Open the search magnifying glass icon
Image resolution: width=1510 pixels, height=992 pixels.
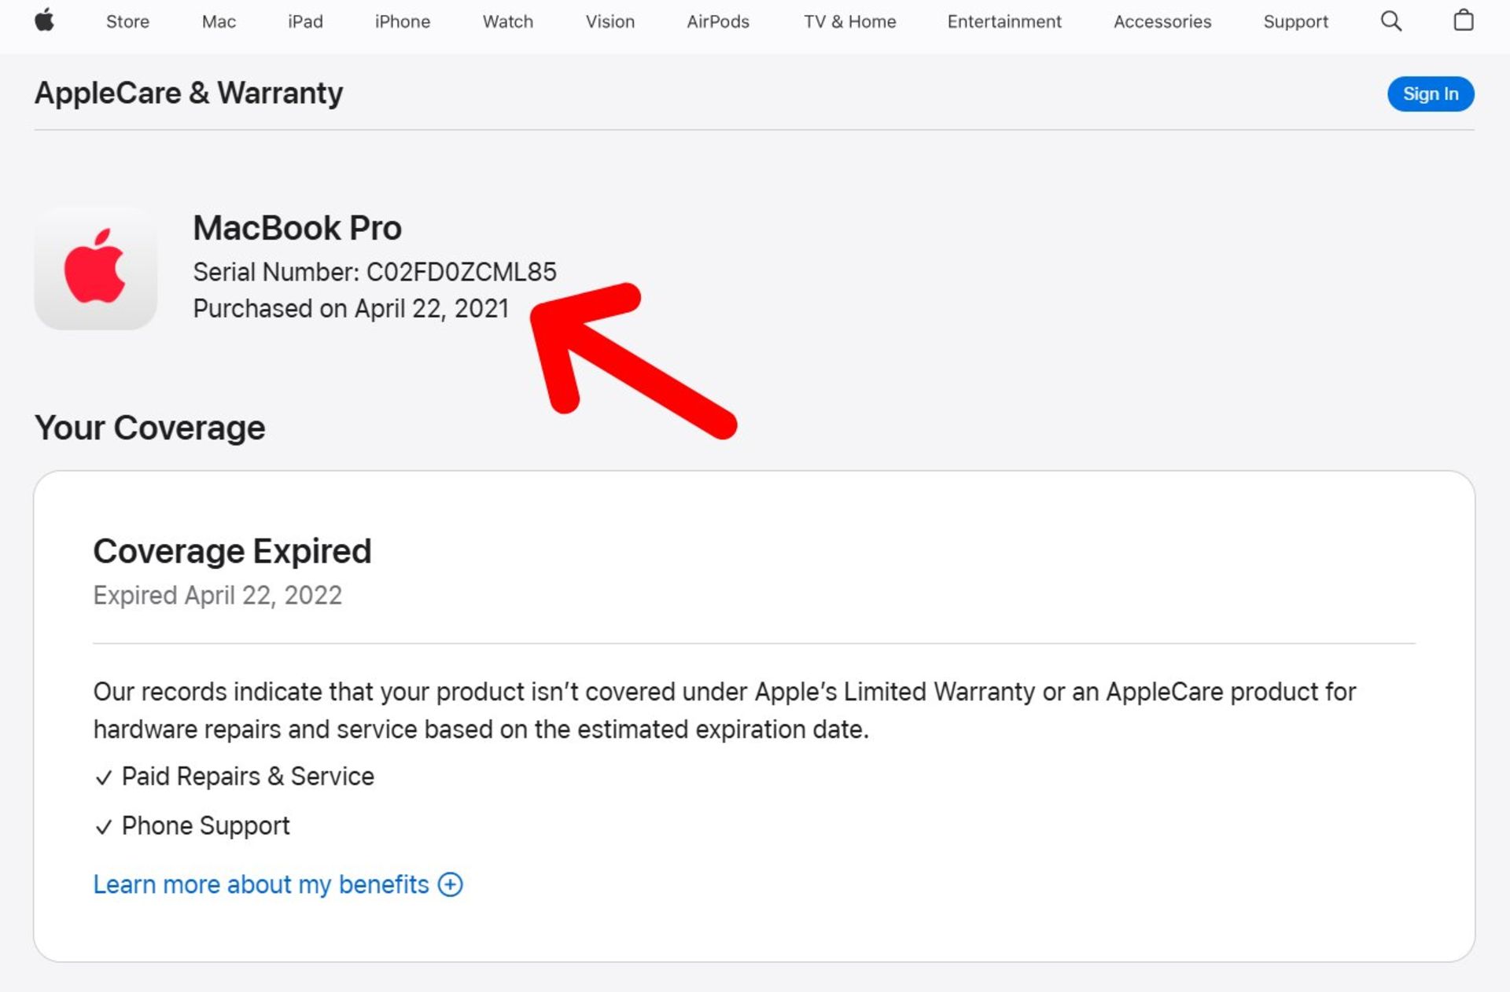(x=1390, y=21)
